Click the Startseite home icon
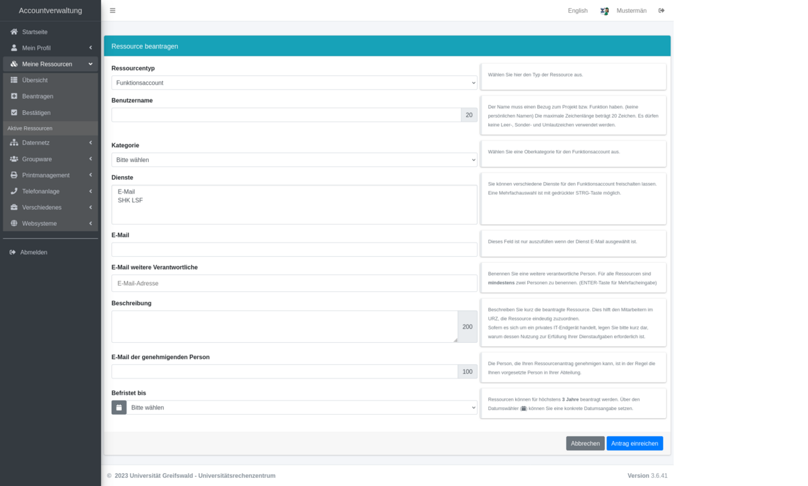 point(14,32)
